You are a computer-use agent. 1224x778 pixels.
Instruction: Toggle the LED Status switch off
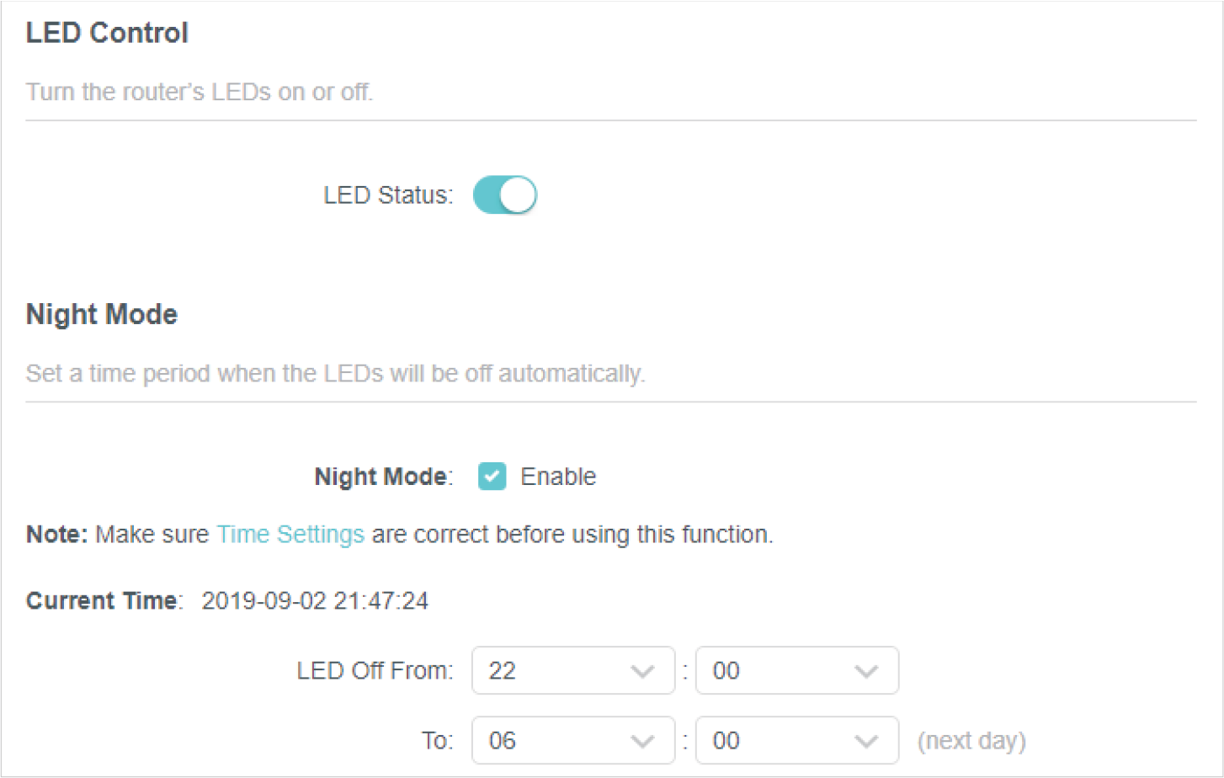click(504, 195)
